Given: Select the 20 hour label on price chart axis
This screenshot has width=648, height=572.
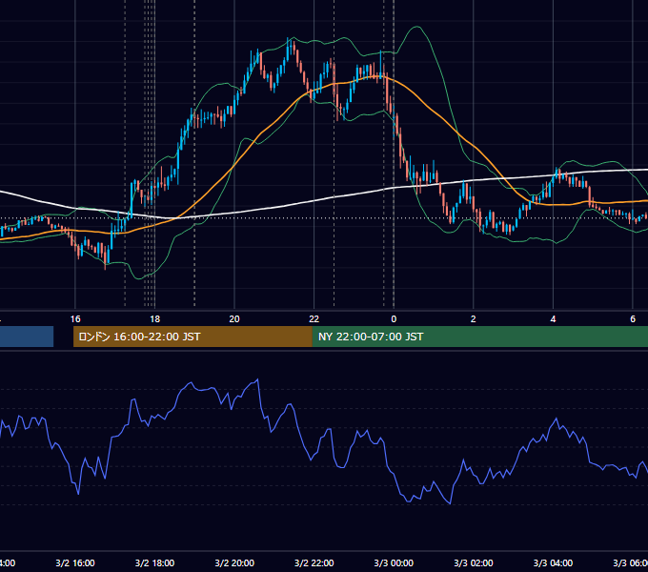Looking at the screenshot, I should pos(234,319).
